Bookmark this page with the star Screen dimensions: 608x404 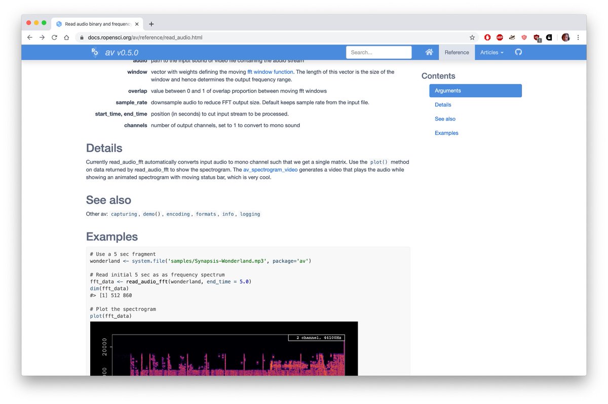[x=472, y=37]
